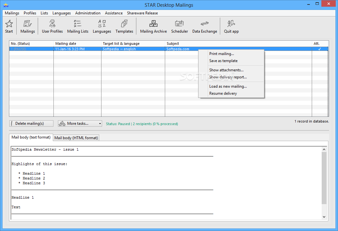338x231 pixels.
Task: Open the Mailings menu
Action: 12,13
